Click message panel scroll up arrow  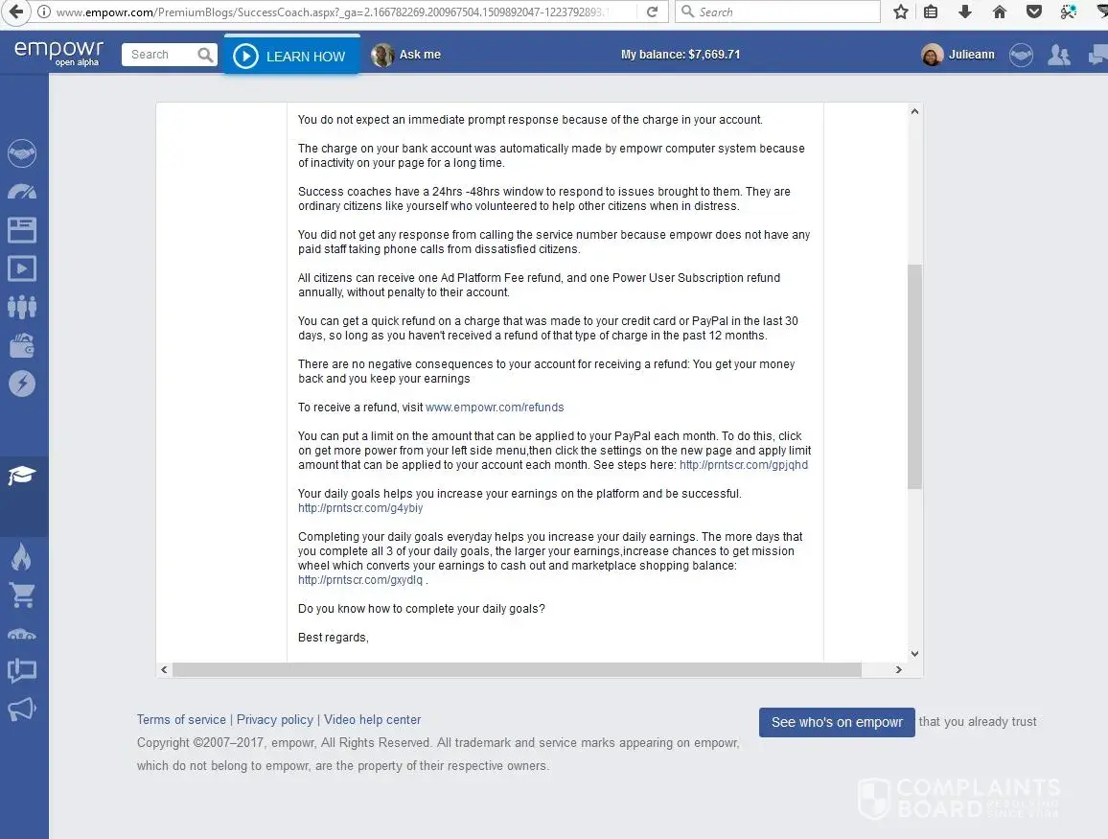(x=914, y=111)
